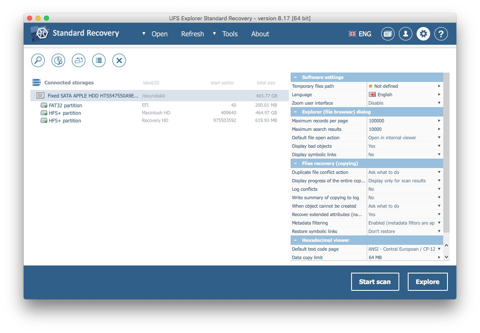Click the Explore button
480x333 pixels.
coord(427,282)
